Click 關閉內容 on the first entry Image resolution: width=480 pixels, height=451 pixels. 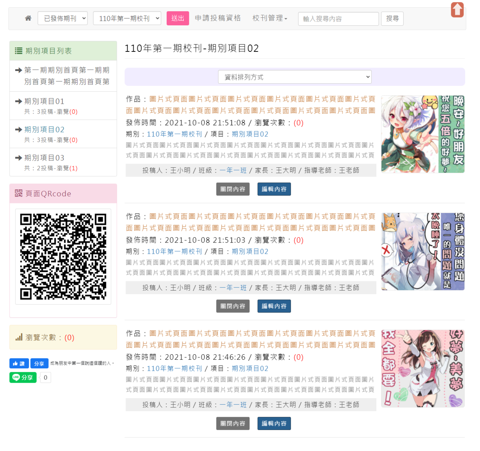click(x=233, y=189)
